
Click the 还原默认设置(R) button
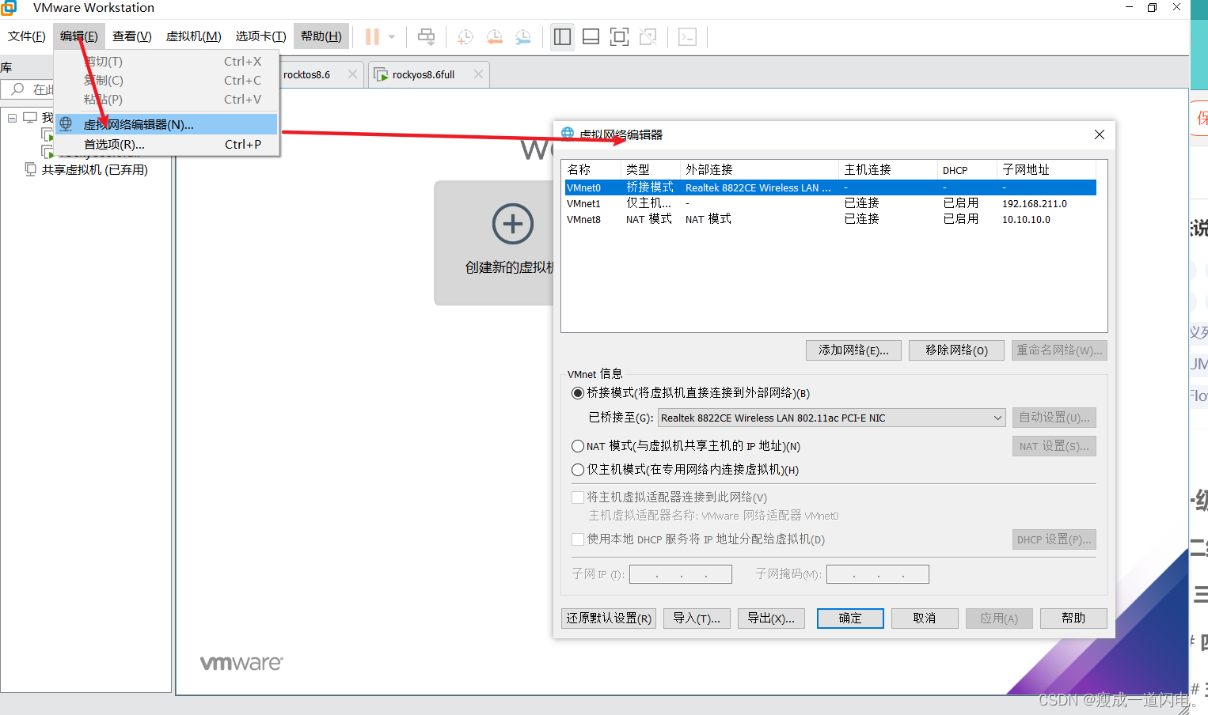click(609, 619)
